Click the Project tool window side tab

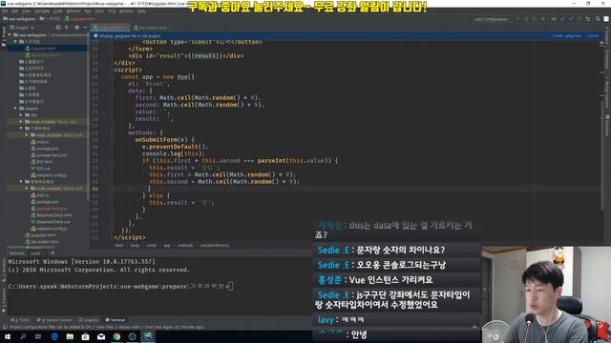[4, 36]
